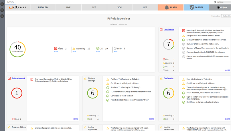This screenshot has width=231, height=131.
Task: Open the ZAŠTITA dropdown at top right
Action: point(224,2)
